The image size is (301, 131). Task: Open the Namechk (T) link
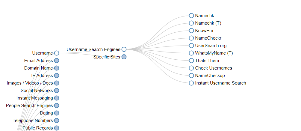coord(208,23)
